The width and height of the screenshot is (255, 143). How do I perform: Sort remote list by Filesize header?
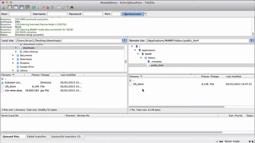click(x=202, y=77)
